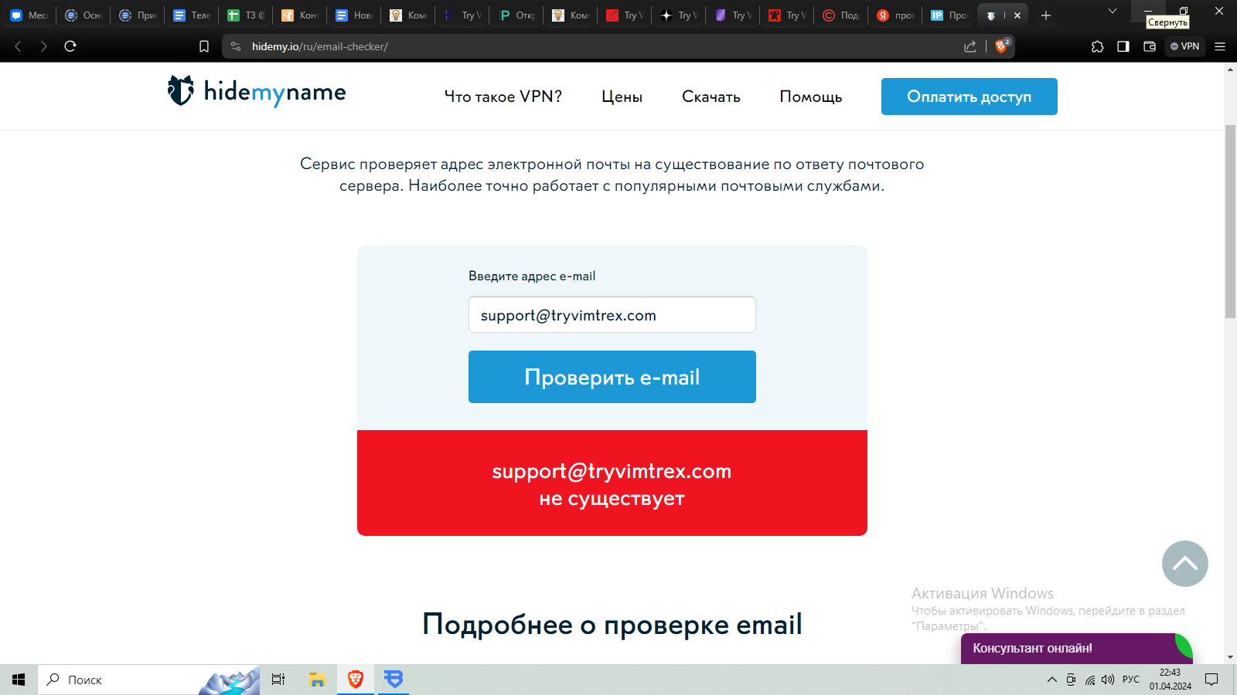Switch to the 'Осн' tab
The image size is (1237, 695).
point(83,15)
